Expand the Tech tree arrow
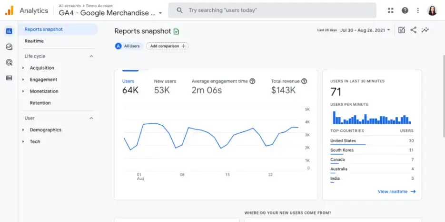This screenshot has width=445, height=222. click(23, 142)
